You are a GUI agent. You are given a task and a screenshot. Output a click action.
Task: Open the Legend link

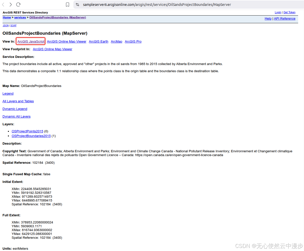[x=8, y=94]
